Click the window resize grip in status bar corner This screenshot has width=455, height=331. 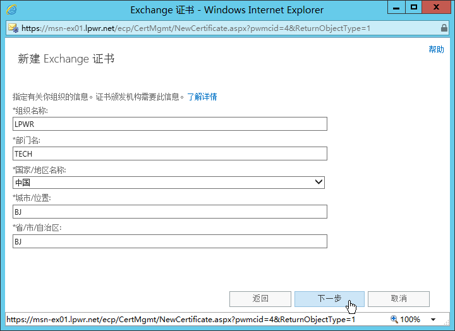click(x=447, y=322)
